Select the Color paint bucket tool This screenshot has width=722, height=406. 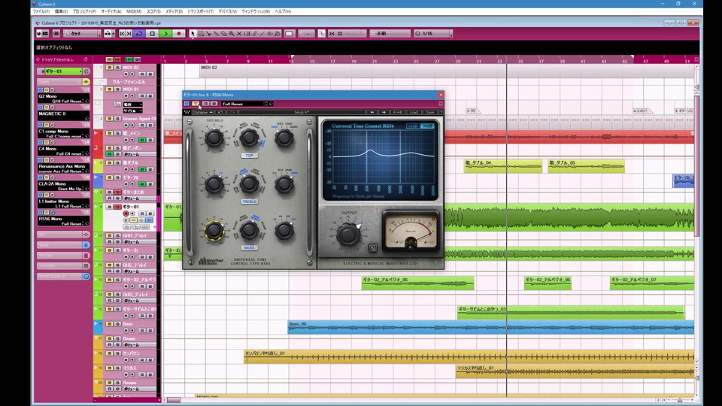pos(278,34)
